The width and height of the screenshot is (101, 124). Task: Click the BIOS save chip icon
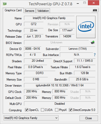point(93,42)
